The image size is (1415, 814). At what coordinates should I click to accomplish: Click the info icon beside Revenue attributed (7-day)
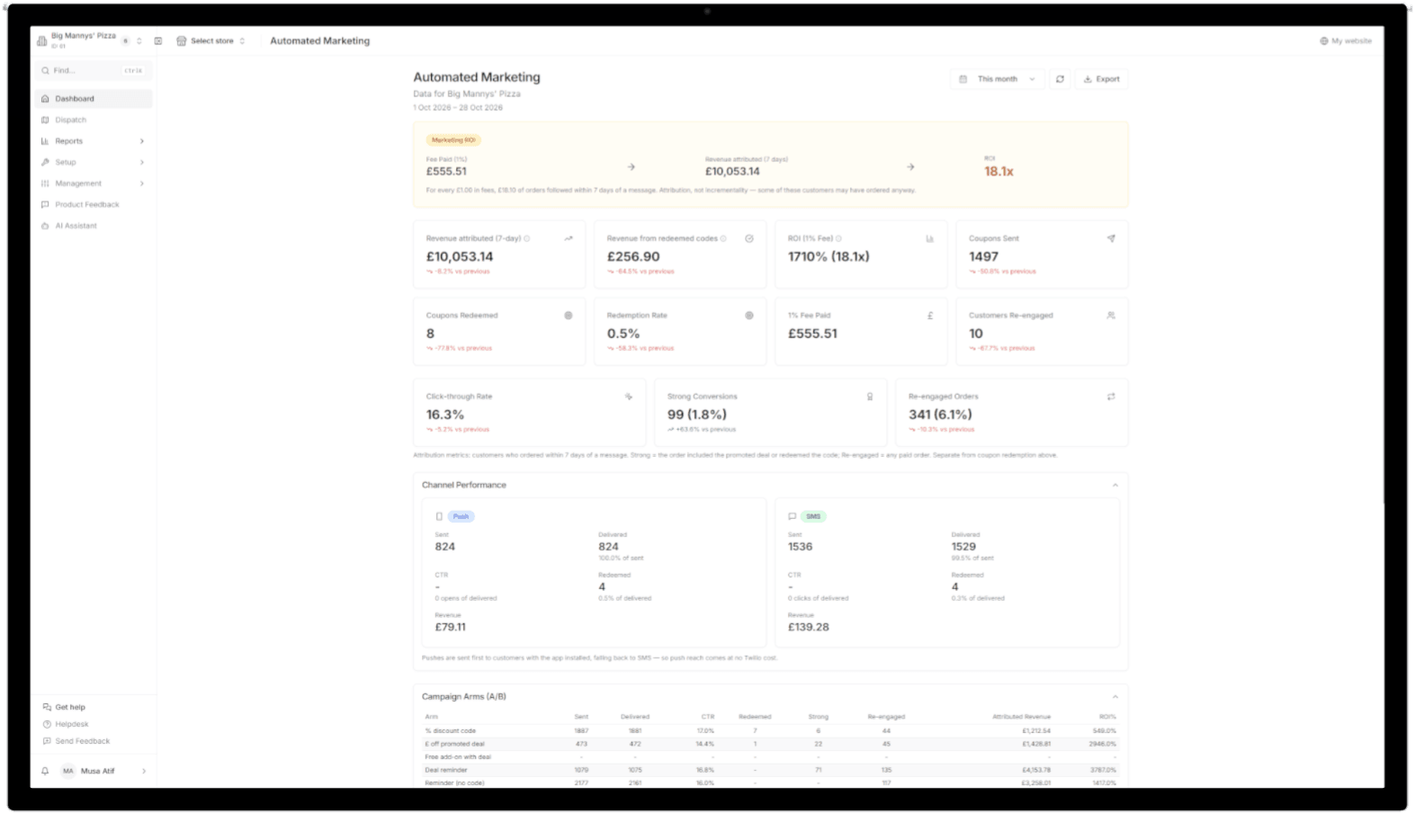click(x=527, y=238)
